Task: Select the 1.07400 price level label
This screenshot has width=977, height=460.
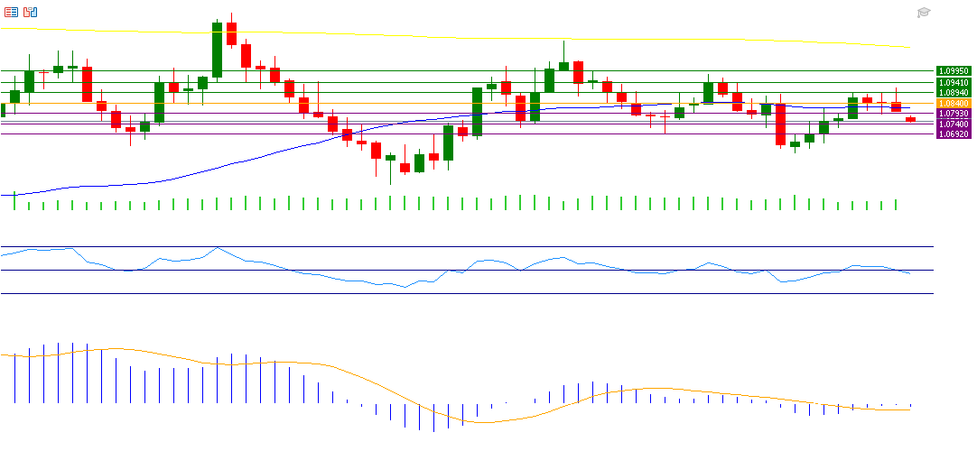Action: pos(953,124)
